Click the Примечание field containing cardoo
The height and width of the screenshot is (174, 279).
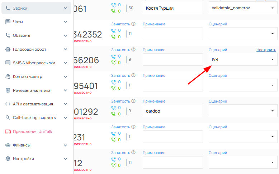(x=172, y=111)
